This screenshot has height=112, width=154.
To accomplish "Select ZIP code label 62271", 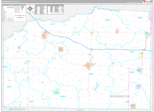I will tap(53, 24).
